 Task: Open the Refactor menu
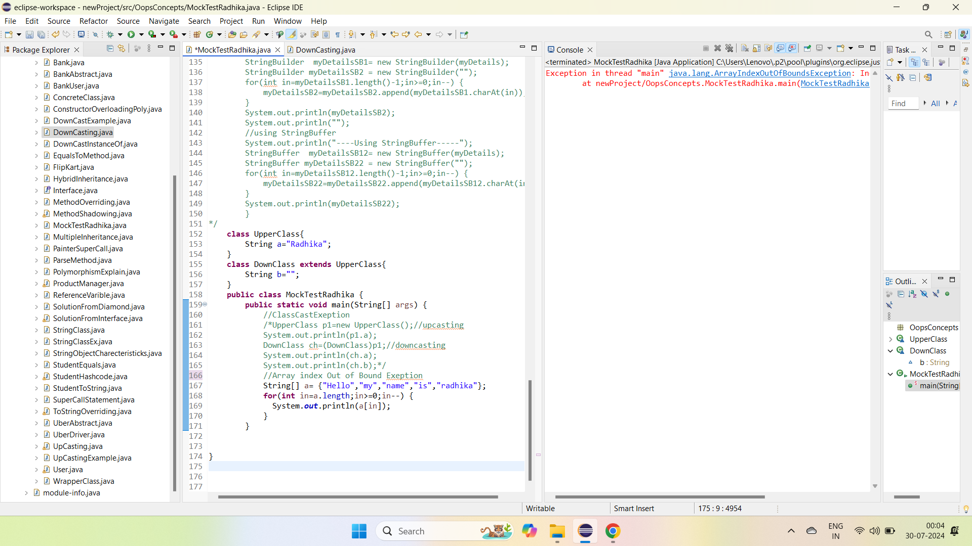93,21
